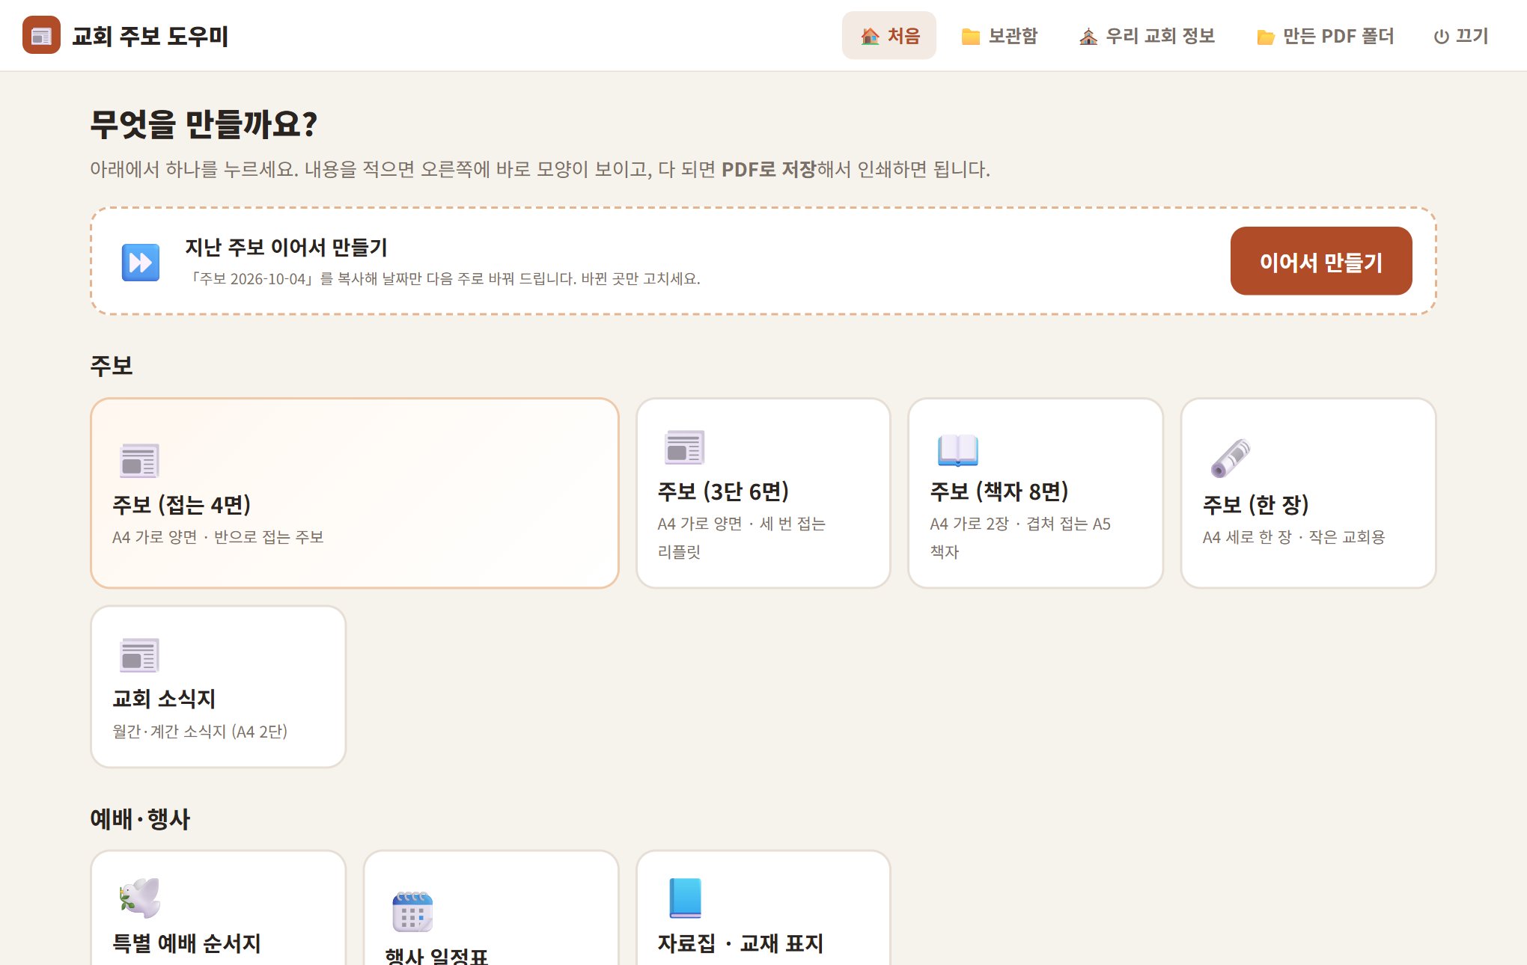Click the power icon beside 끄기
The image size is (1527, 965).
pos(1441,37)
